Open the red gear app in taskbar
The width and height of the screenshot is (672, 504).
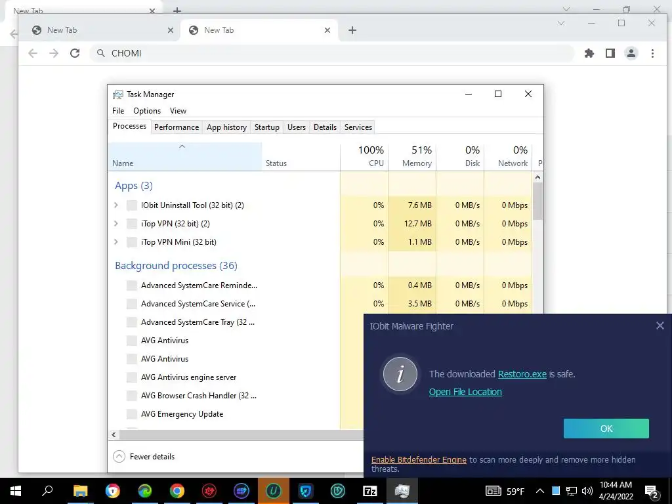(x=209, y=491)
